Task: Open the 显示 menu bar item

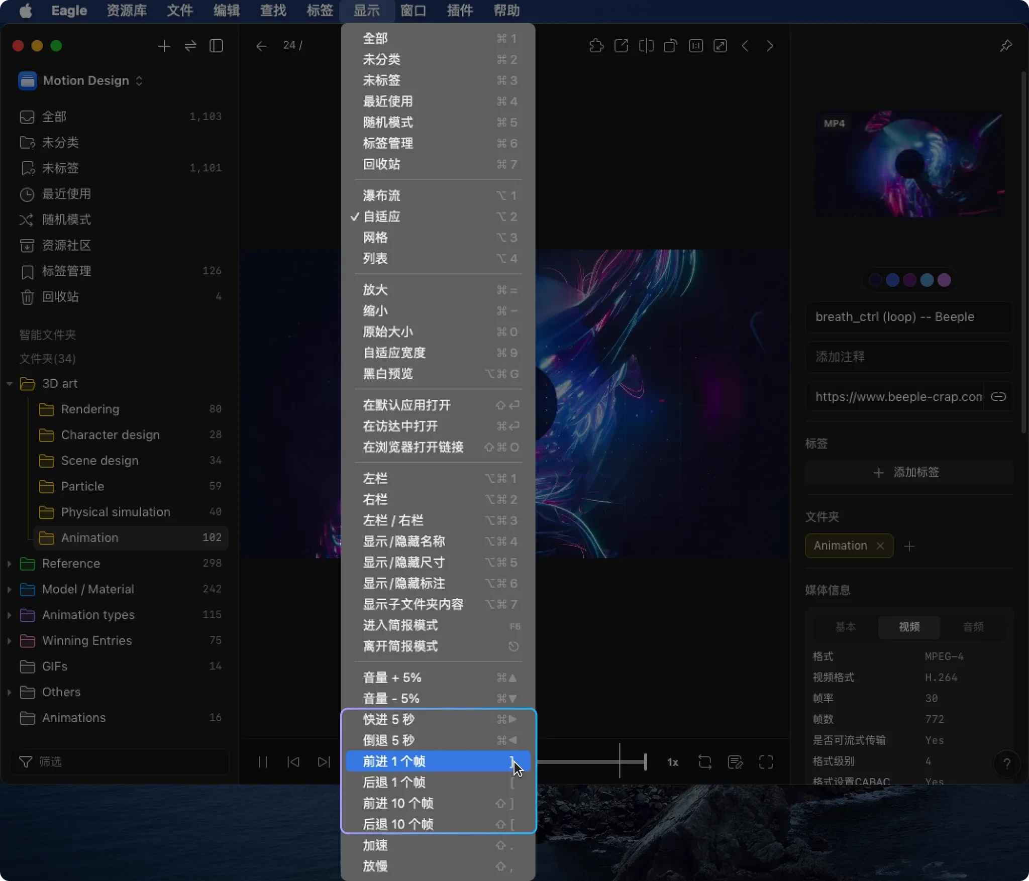Action: click(366, 11)
